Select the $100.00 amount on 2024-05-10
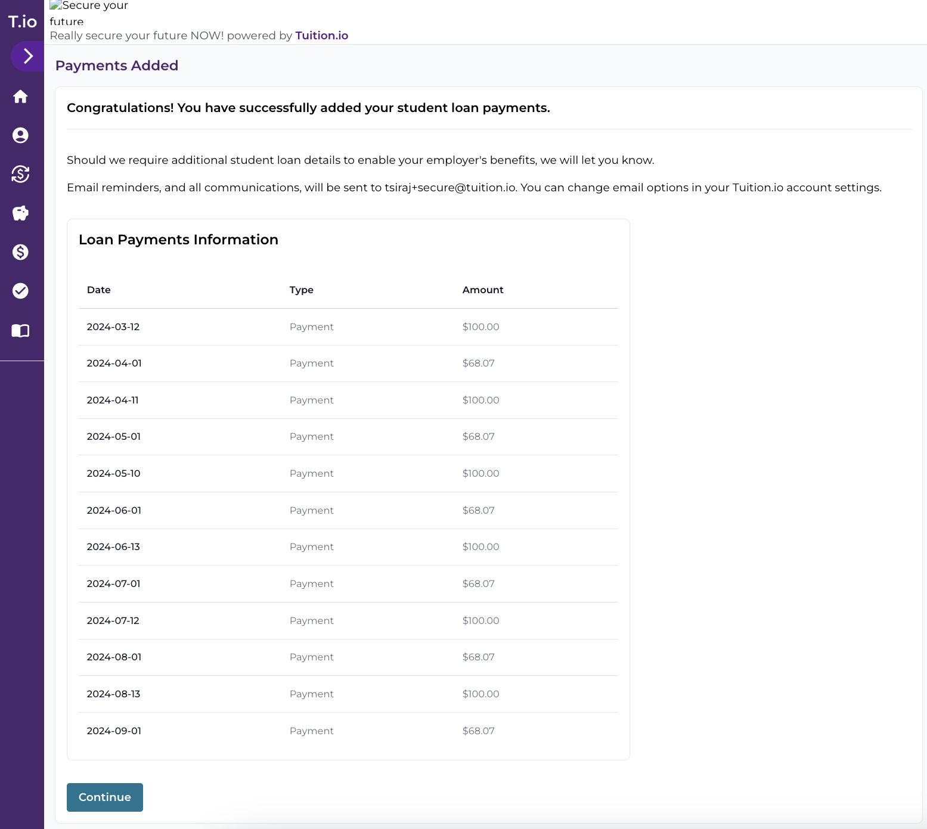Image resolution: width=927 pixels, height=829 pixels. tap(480, 473)
